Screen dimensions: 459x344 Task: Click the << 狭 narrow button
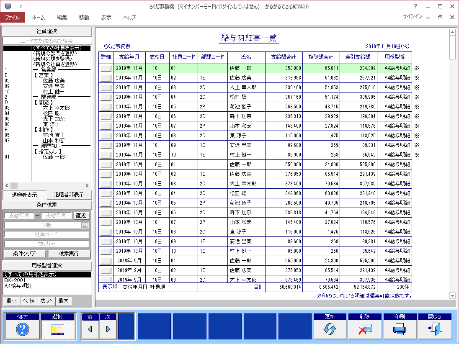[x=28, y=301]
